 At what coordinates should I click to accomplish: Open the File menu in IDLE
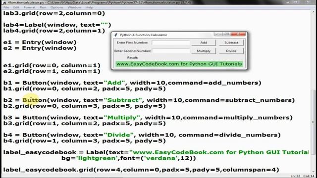[6, 7]
